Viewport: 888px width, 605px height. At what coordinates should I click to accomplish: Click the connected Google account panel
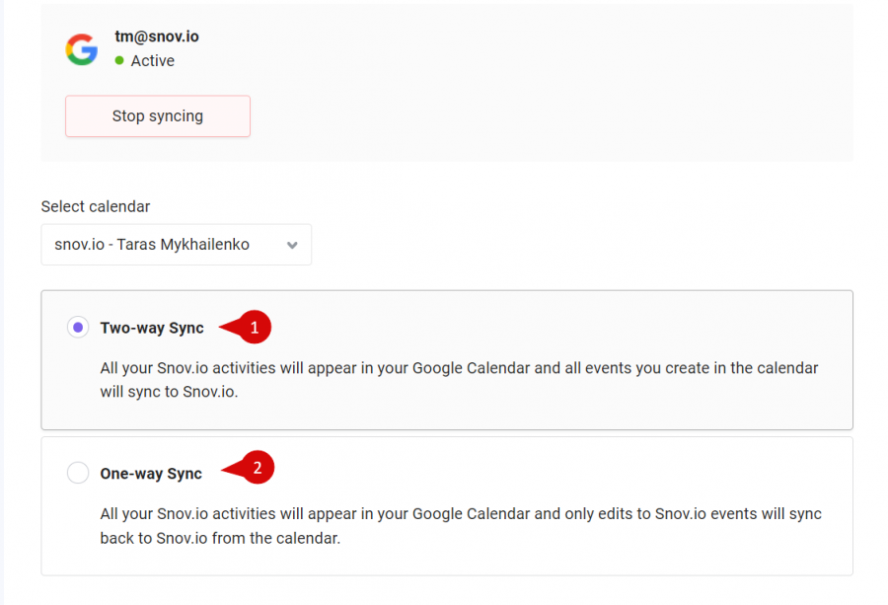pos(447,83)
